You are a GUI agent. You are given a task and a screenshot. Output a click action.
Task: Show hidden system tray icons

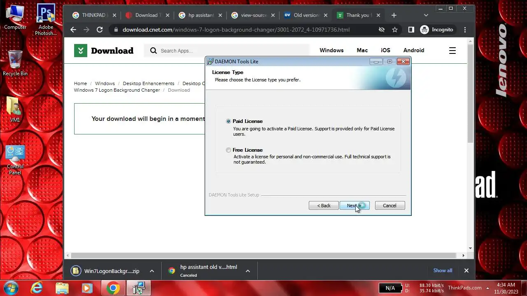click(x=487, y=288)
